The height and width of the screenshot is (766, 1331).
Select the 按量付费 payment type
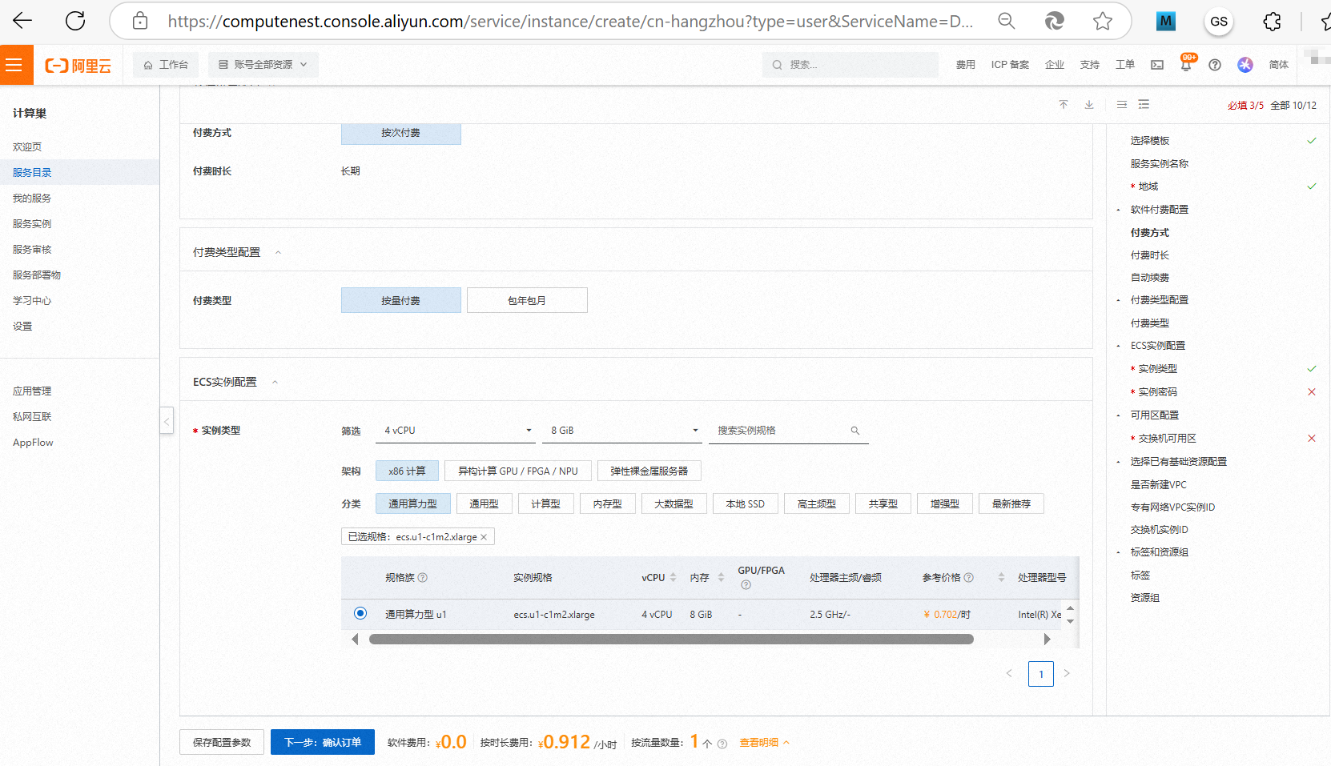click(x=401, y=300)
